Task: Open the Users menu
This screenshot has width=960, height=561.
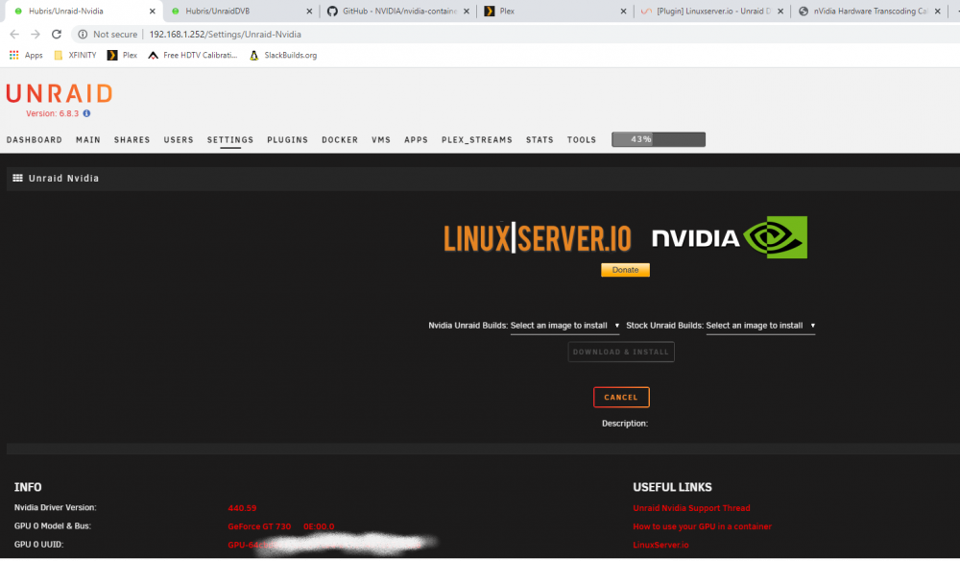Action: coord(179,139)
